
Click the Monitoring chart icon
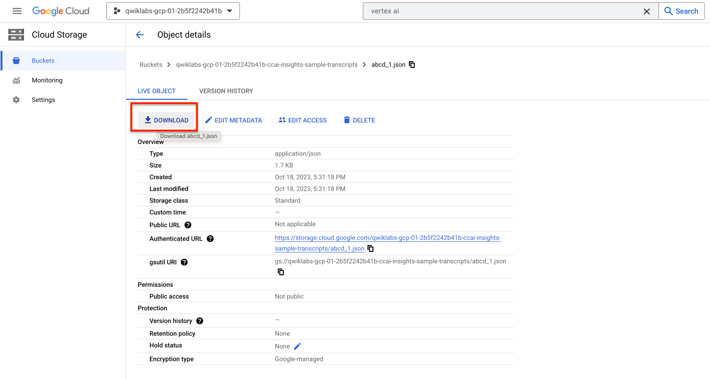tap(16, 80)
